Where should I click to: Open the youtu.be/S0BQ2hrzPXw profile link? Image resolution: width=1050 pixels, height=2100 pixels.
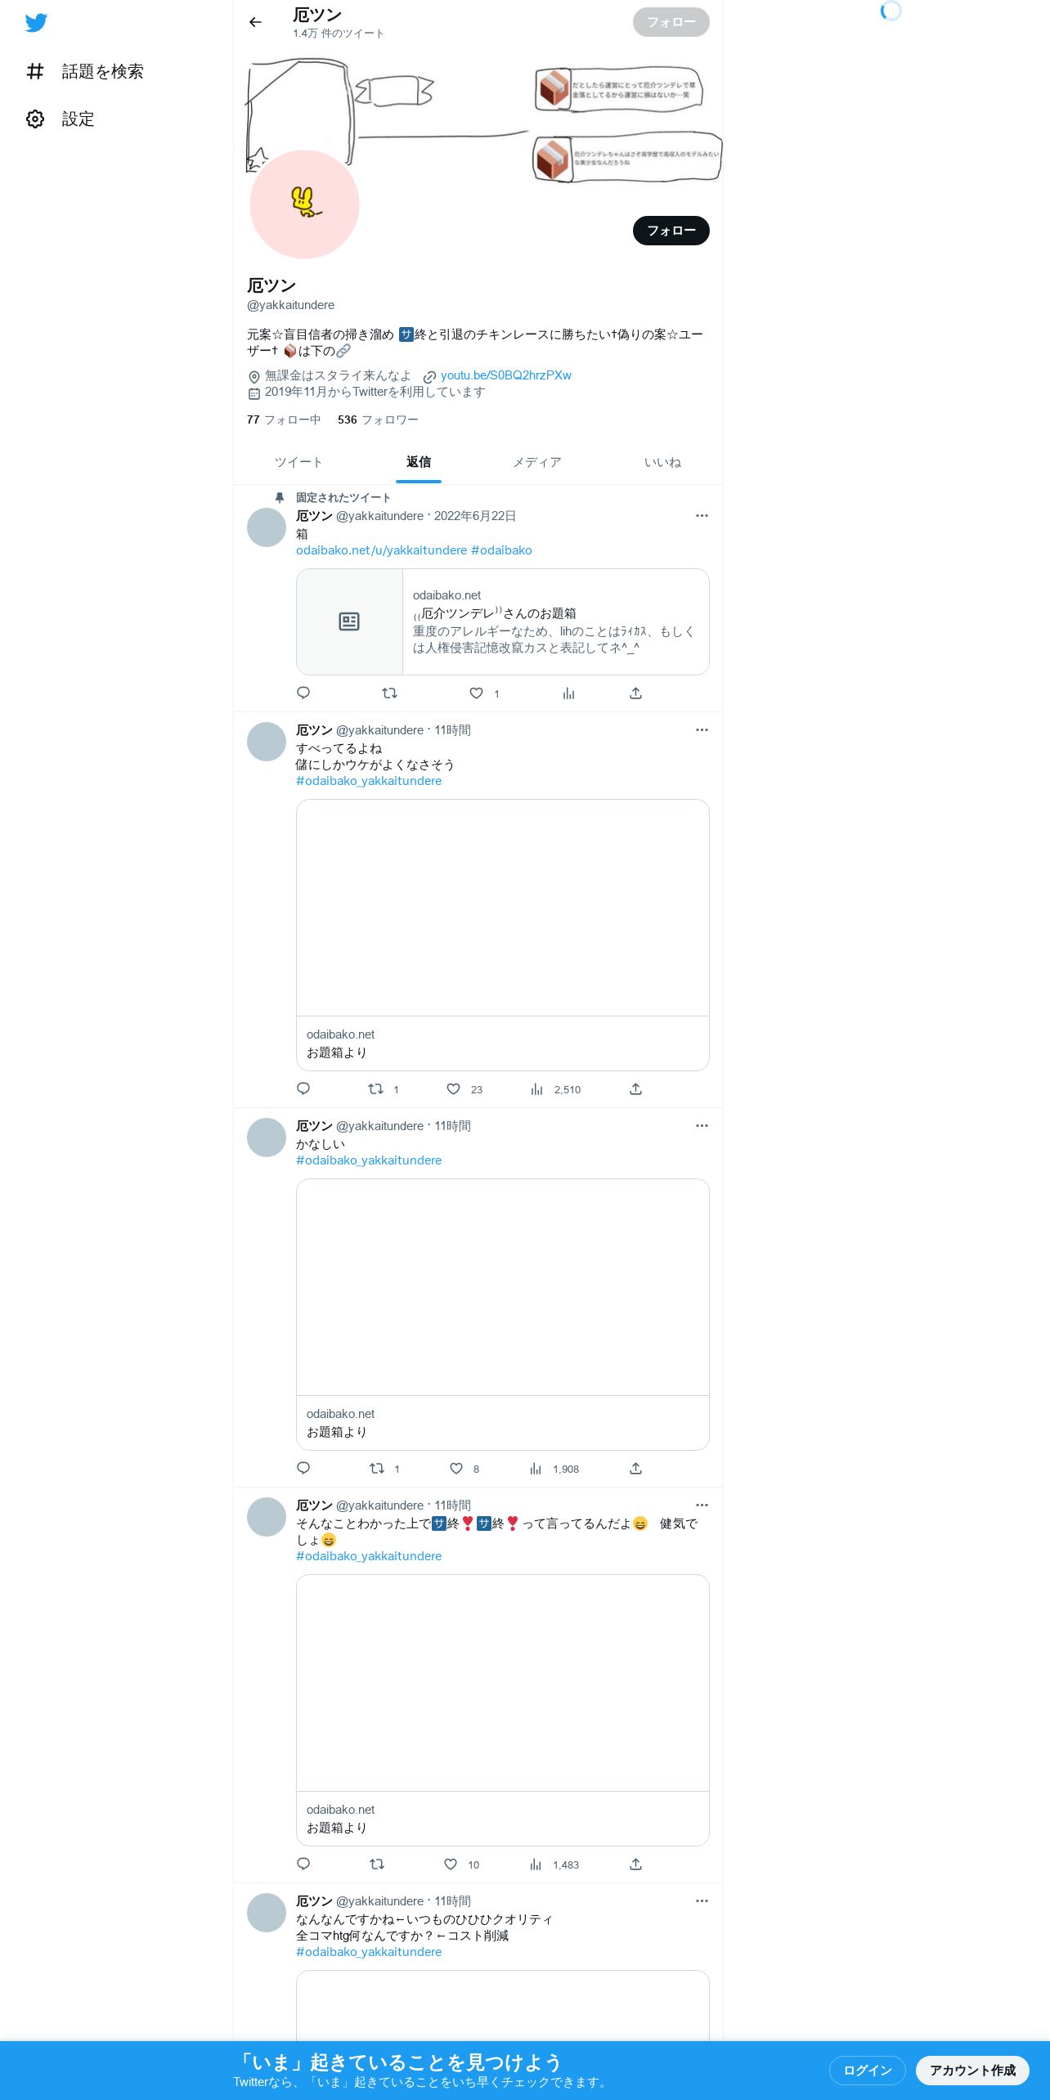(505, 375)
